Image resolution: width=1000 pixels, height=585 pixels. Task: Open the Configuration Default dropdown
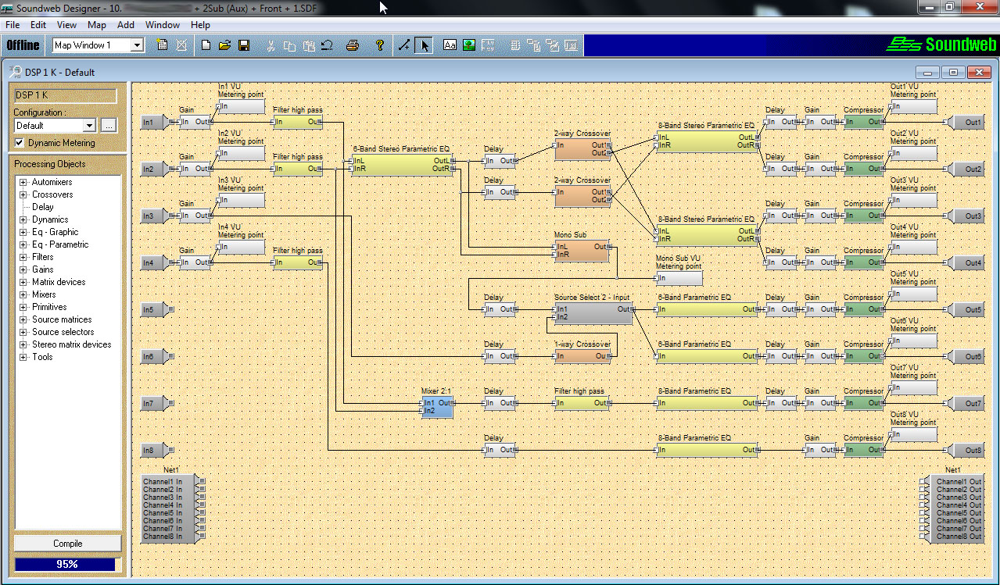(89, 126)
